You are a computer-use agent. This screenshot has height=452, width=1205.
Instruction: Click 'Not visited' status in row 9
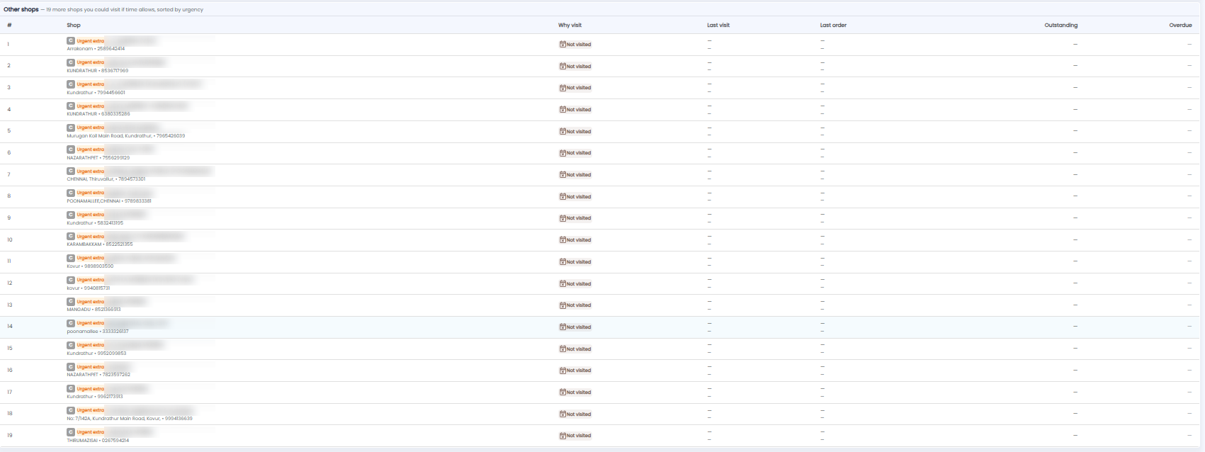575,218
